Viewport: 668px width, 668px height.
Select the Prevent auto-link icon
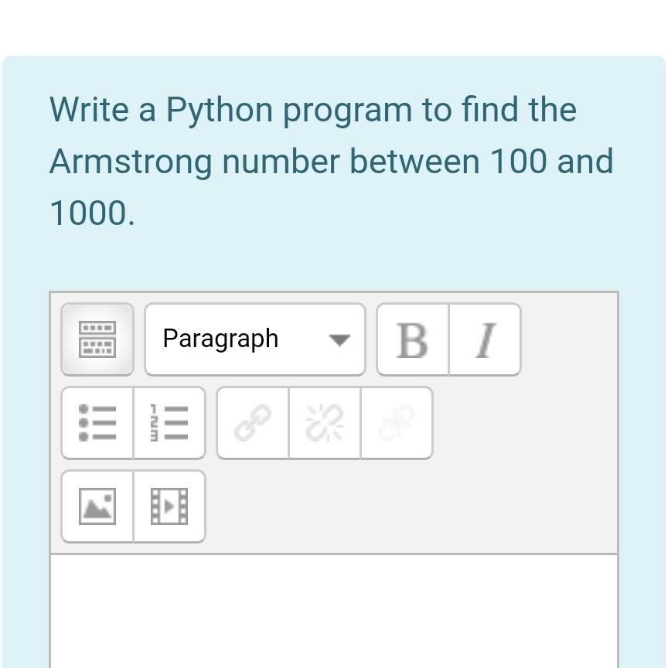click(x=396, y=423)
